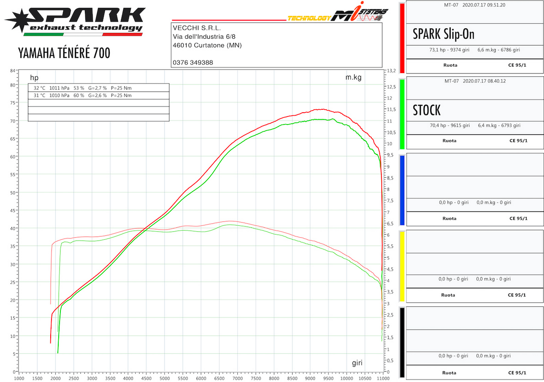
Task: Click the hp axis label on chart
Action: [x=34, y=78]
